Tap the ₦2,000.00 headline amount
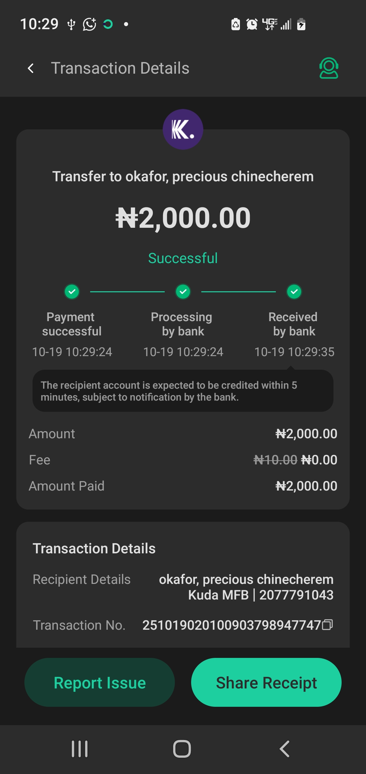The height and width of the screenshot is (774, 366). point(183,218)
